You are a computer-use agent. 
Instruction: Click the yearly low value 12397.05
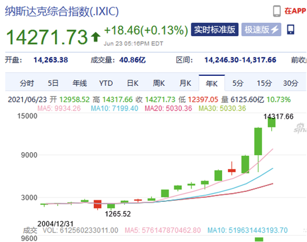point(203,100)
